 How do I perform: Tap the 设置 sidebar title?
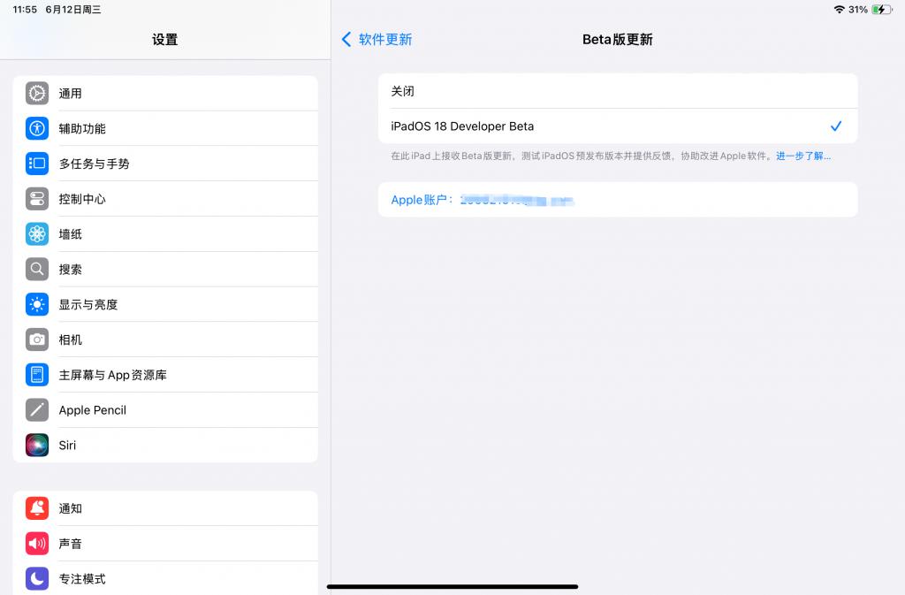(x=165, y=39)
